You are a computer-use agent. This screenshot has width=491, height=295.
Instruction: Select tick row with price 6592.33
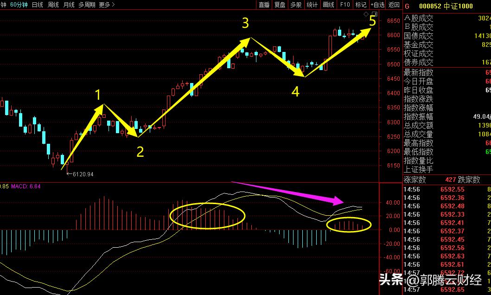447,214
